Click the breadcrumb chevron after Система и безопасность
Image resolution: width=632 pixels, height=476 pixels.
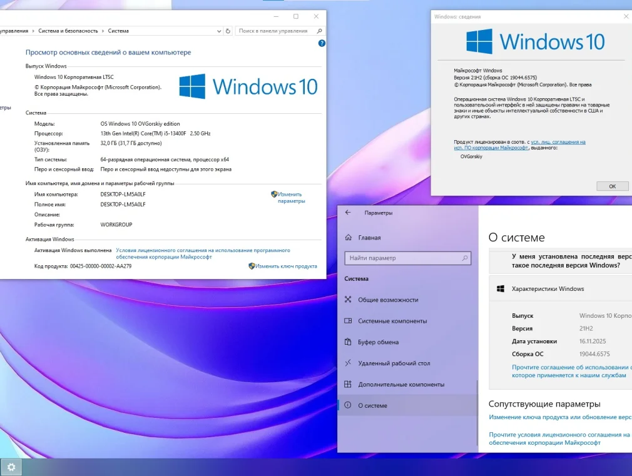point(103,31)
